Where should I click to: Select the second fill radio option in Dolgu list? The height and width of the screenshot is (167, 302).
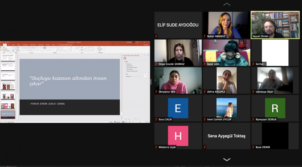coord(126,66)
